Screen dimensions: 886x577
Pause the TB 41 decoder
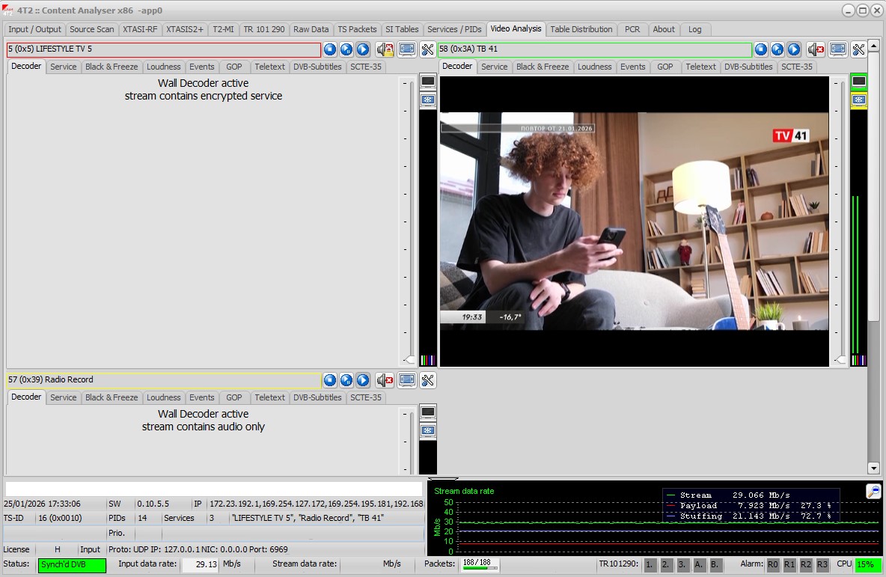coord(777,49)
